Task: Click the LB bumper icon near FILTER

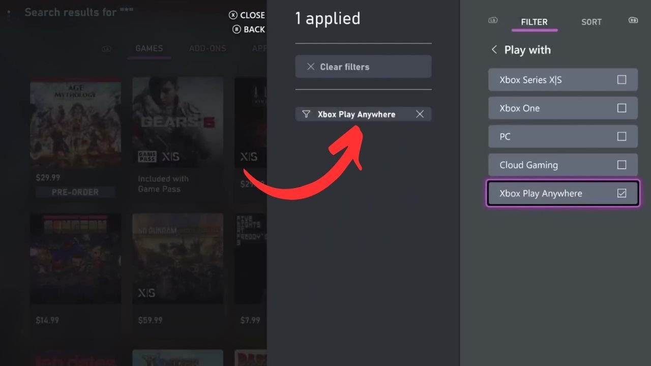Action: click(493, 20)
